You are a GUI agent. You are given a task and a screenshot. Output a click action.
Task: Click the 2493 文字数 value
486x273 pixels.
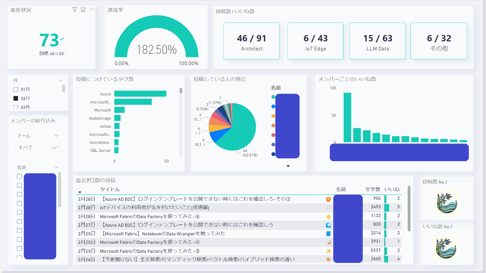tap(376, 207)
